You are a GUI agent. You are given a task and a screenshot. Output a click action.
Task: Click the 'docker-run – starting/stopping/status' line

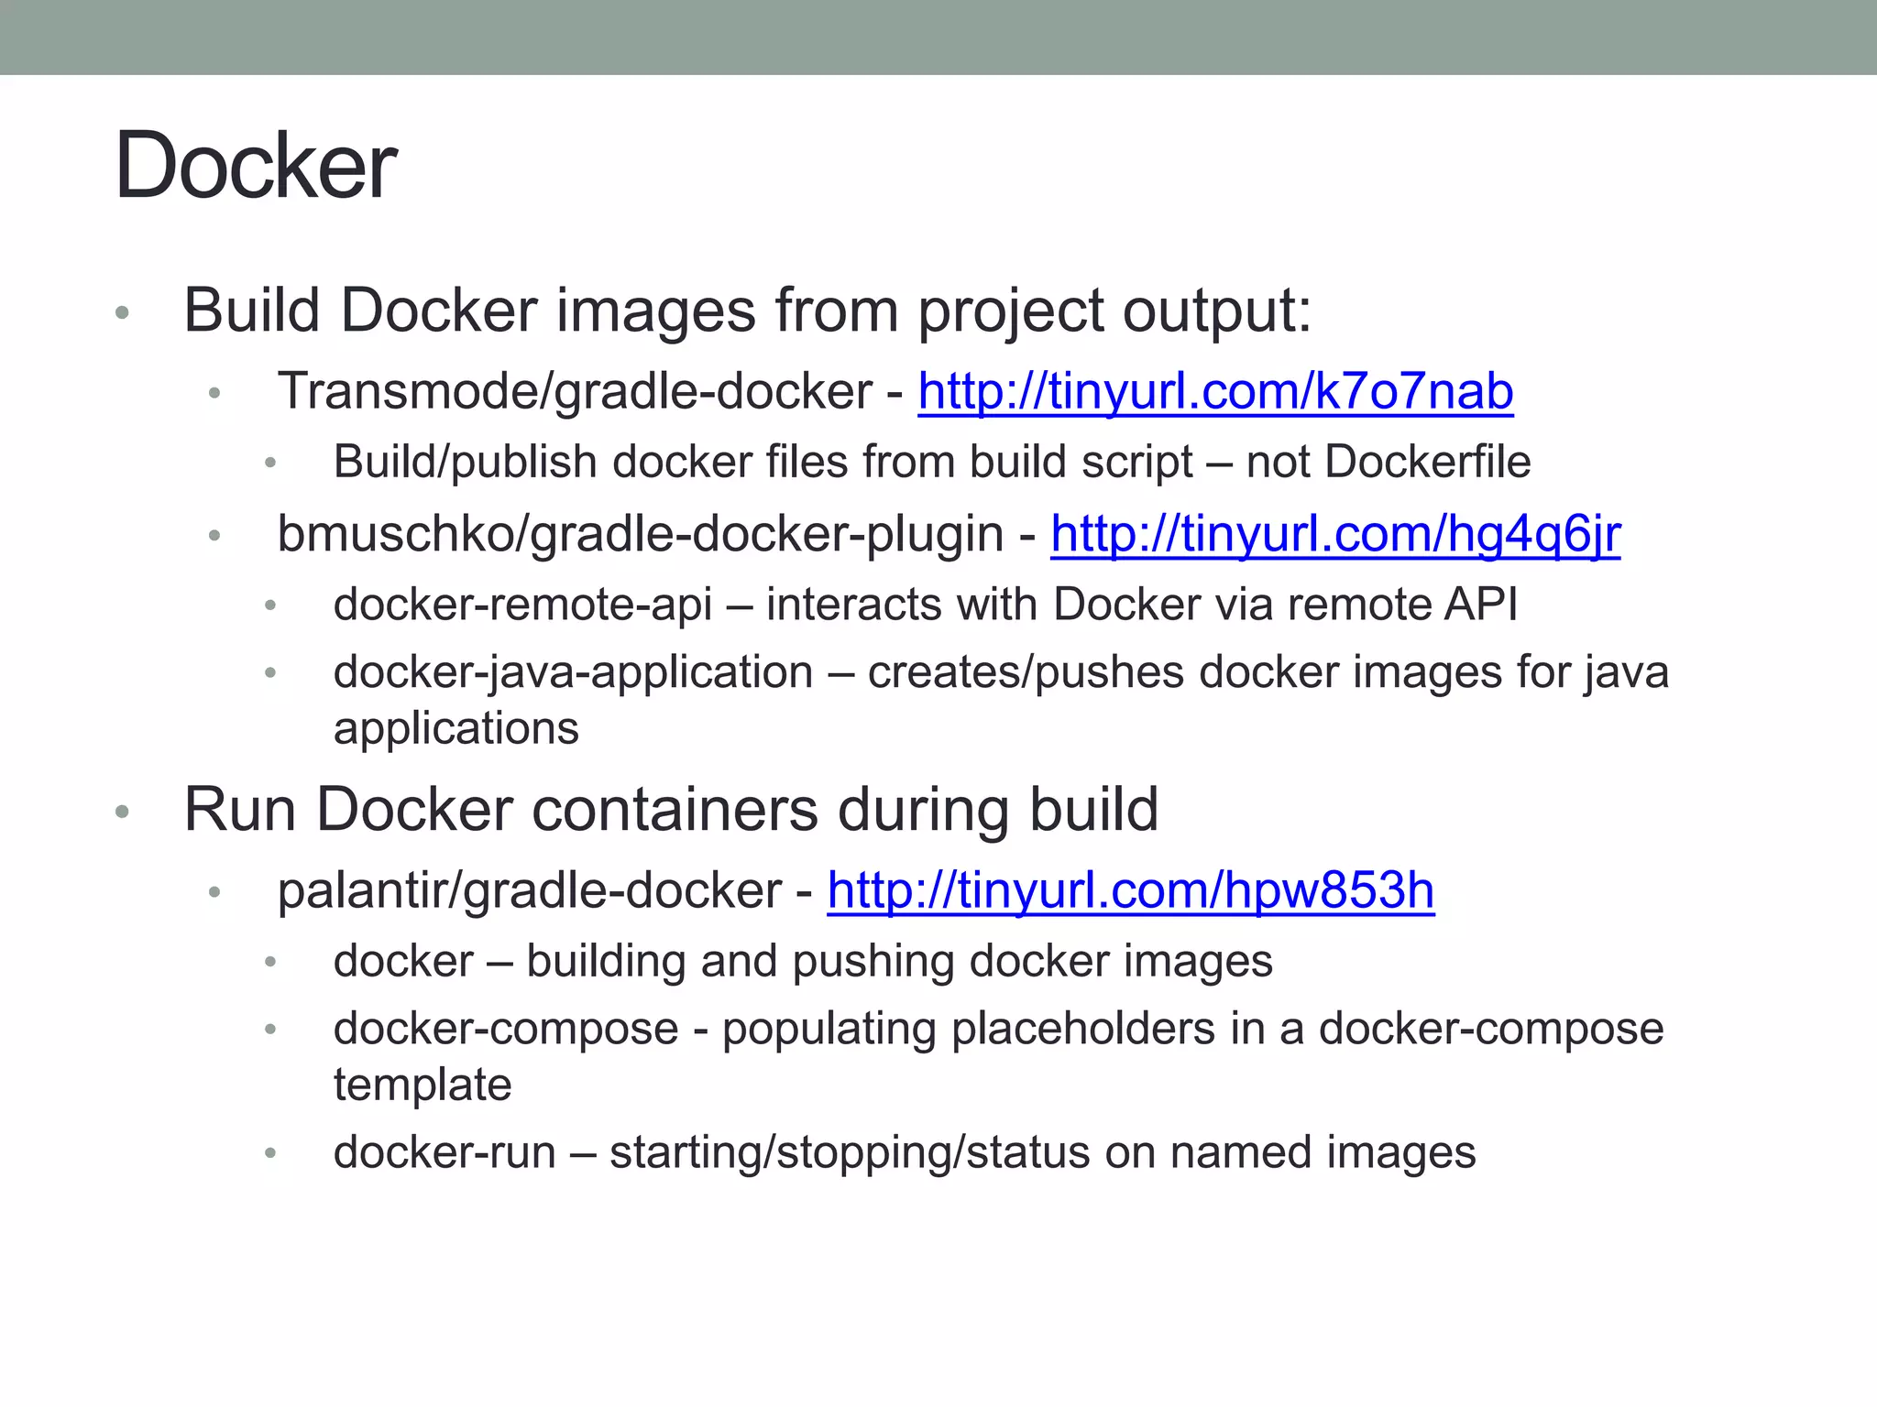[x=905, y=1152]
